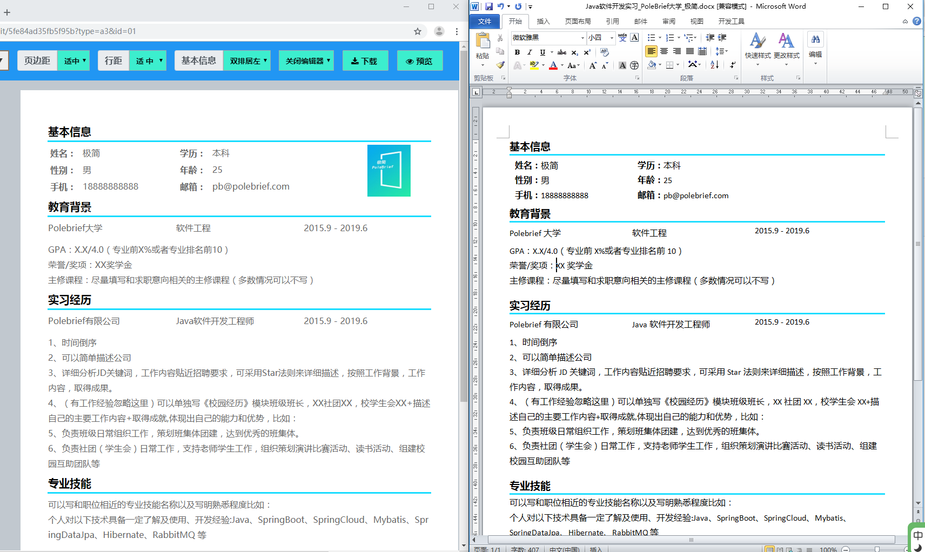Click the Sort A-Z icon

click(x=714, y=65)
